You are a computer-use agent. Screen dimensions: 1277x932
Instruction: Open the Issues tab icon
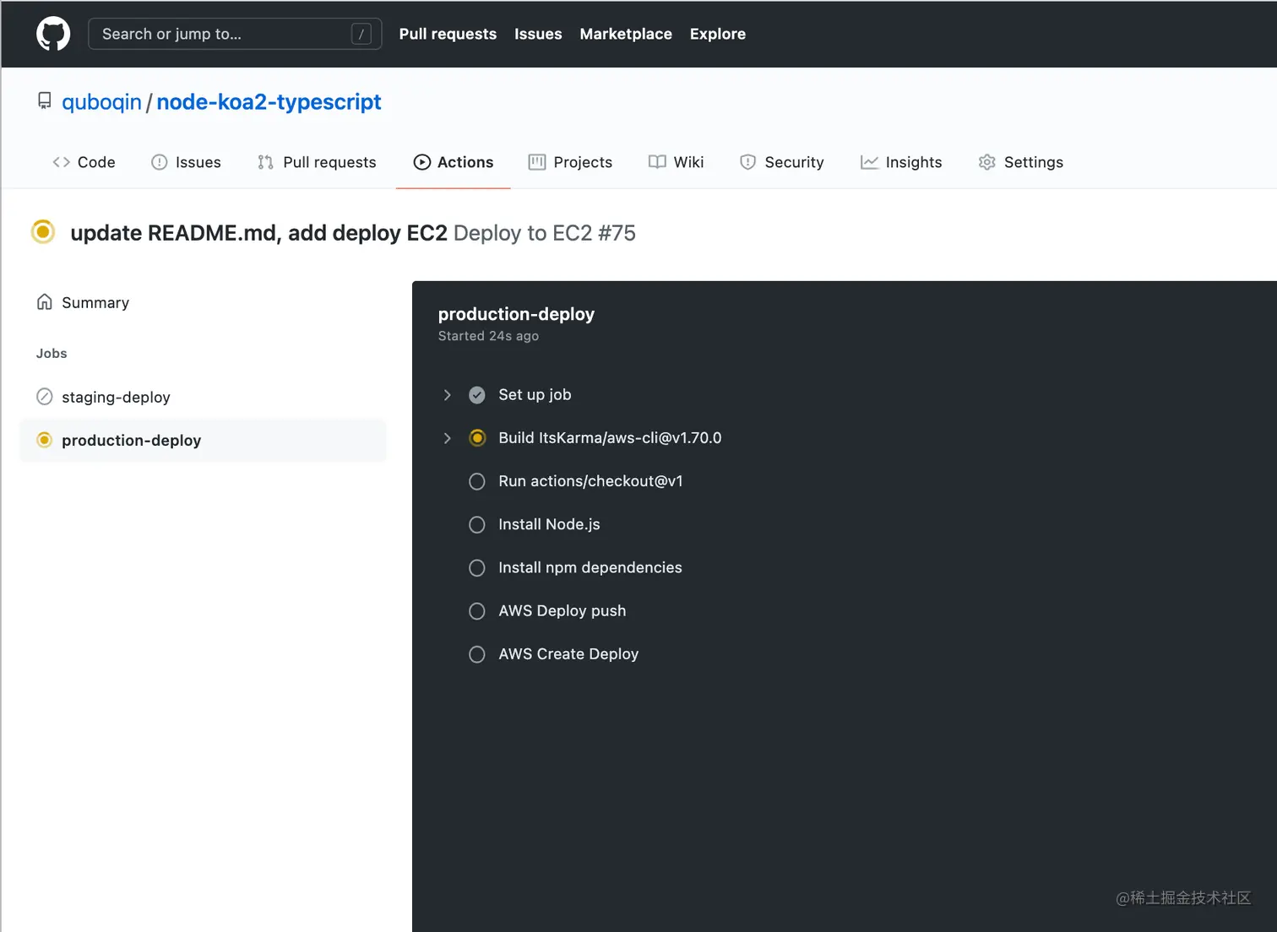pyautogui.click(x=160, y=161)
